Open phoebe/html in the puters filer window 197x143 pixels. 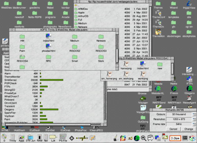(x=48, y=48)
